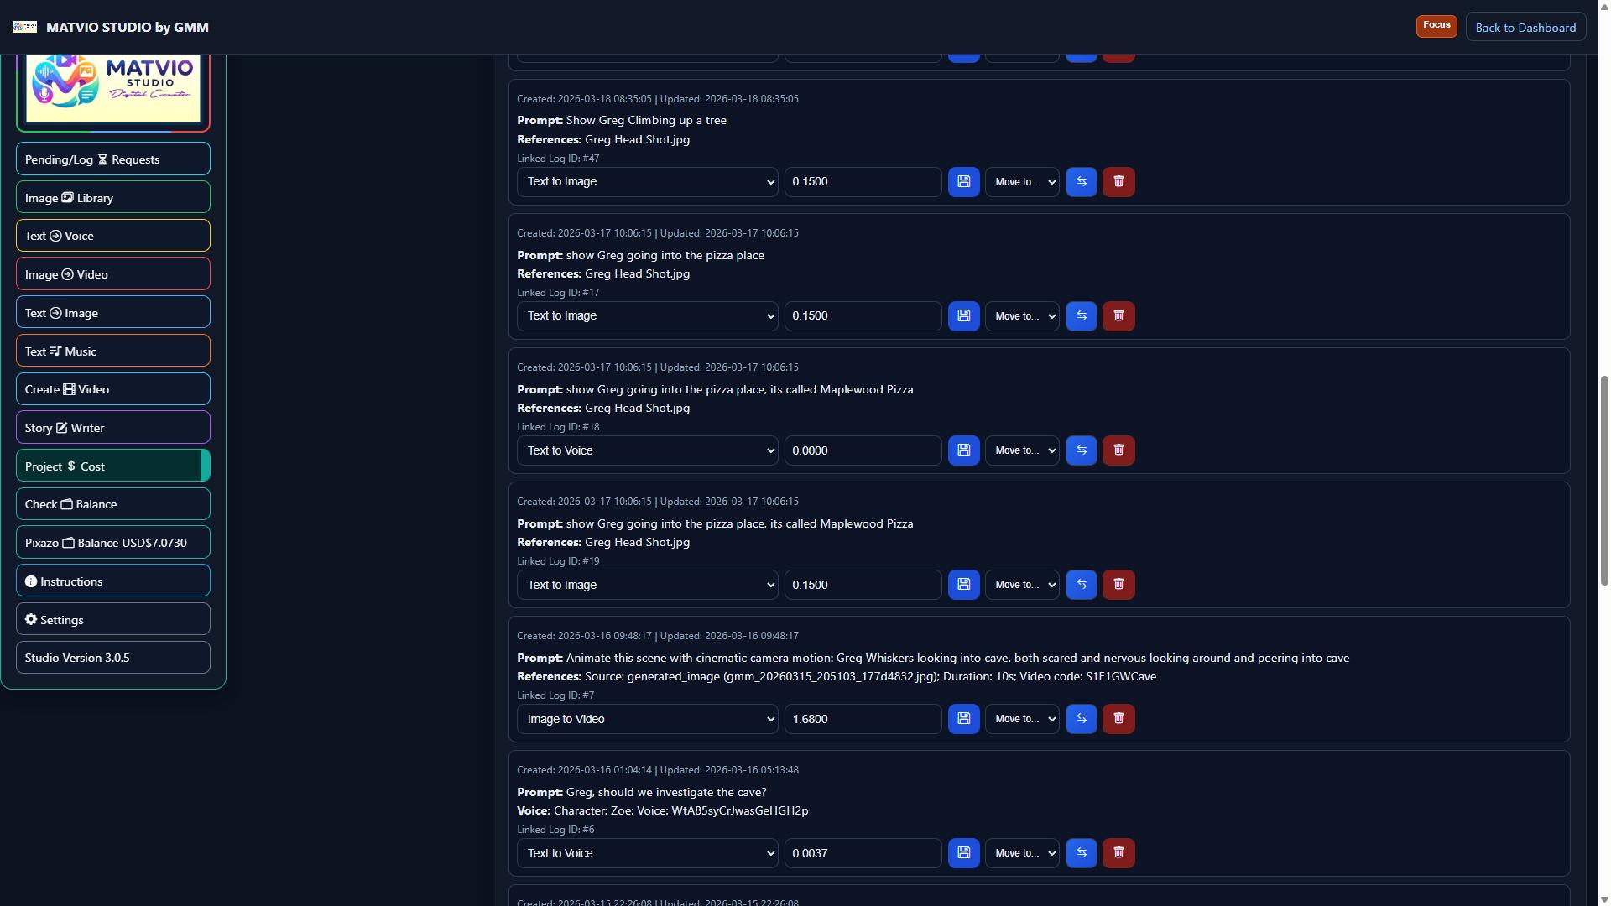
Task: Save the Zoe voice entry Log #6
Action: [x=963, y=853]
